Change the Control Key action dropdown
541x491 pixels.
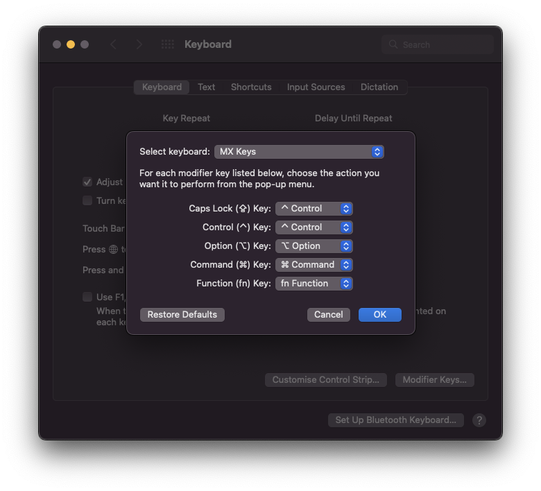(x=314, y=227)
